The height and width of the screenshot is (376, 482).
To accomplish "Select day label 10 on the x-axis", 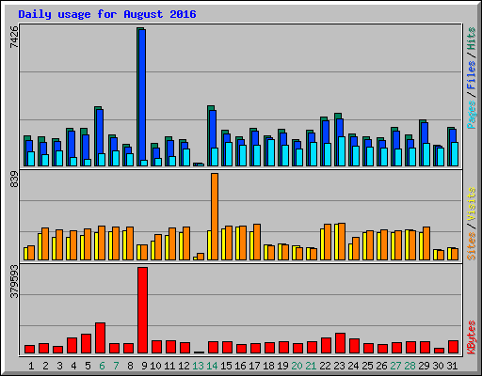I will [155, 366].
